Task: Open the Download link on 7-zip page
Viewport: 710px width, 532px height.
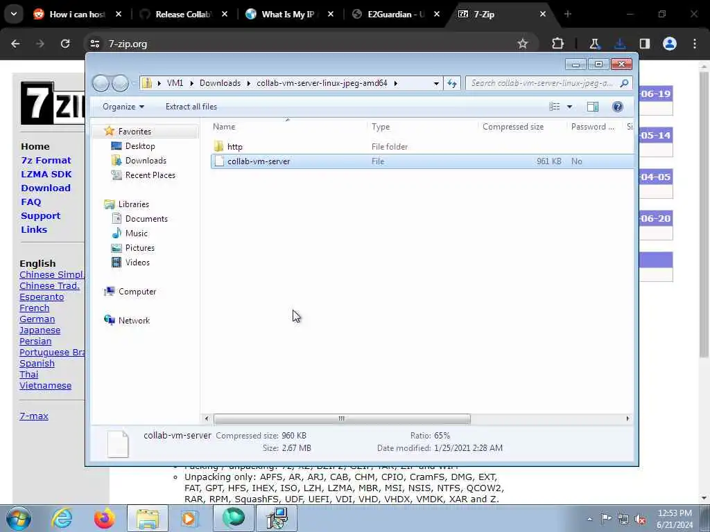Action: pos(46,188)
